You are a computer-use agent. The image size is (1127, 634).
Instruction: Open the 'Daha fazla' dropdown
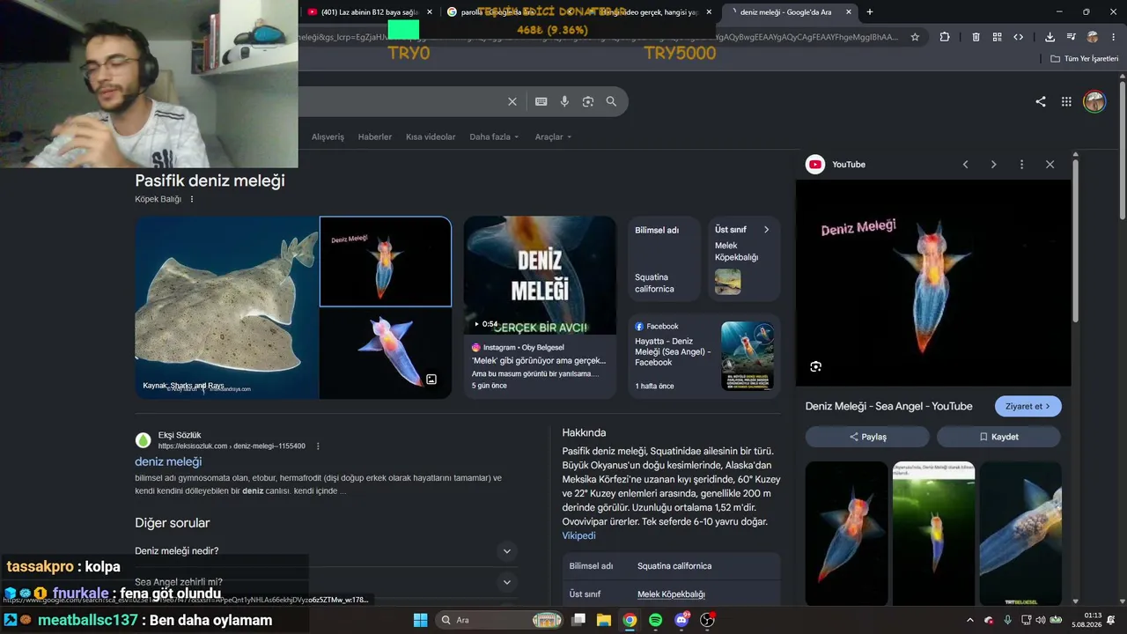point(494,137)
